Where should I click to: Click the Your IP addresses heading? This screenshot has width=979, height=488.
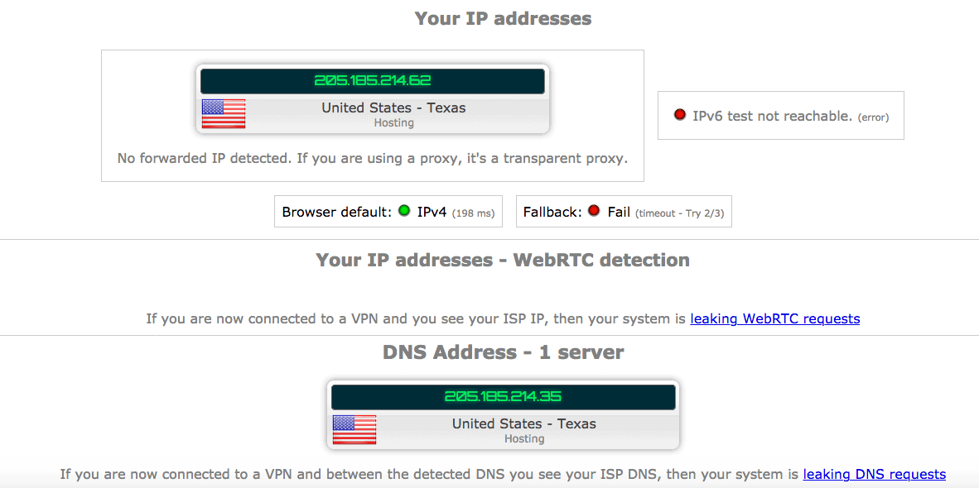pyautogui.click(x=503, y=19)
